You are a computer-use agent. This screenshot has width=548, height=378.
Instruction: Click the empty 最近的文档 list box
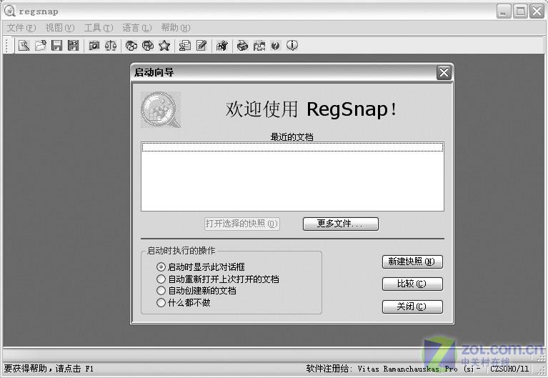pos(292,176)
